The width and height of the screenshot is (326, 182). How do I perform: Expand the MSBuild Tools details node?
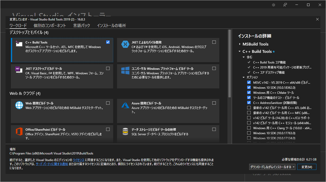240,44
